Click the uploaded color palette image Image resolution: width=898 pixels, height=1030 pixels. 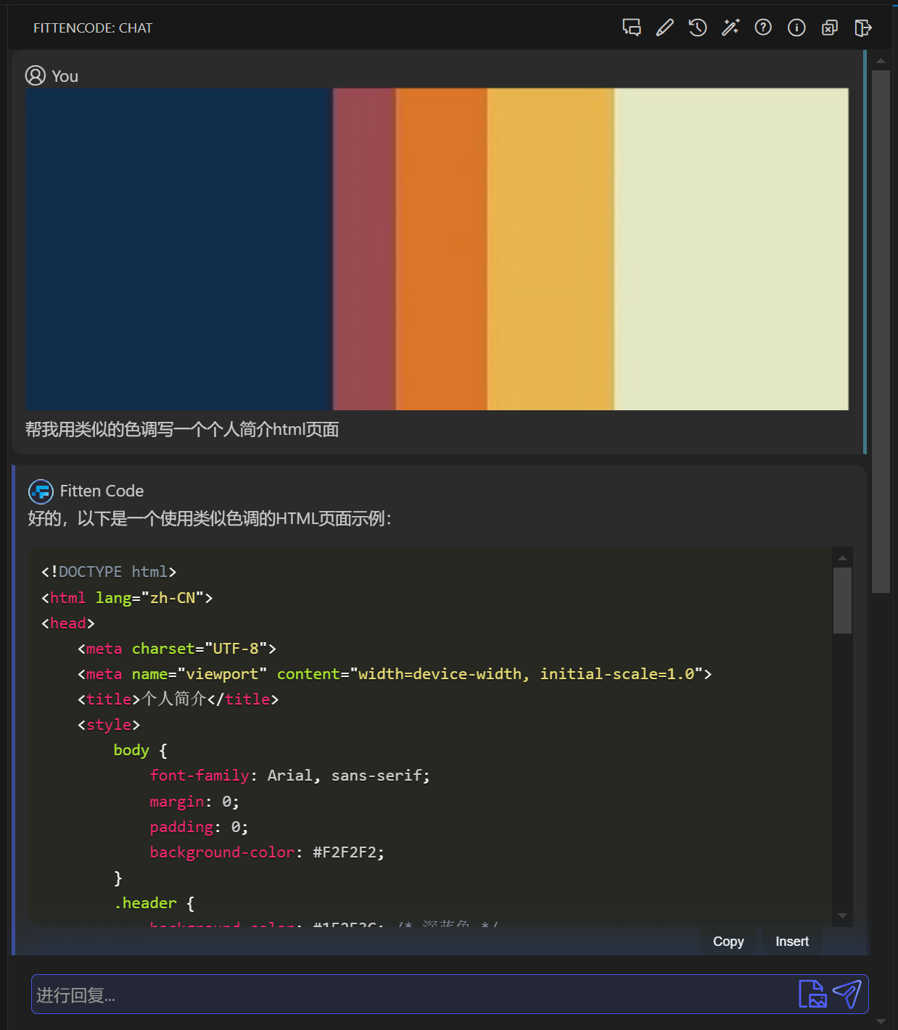(x=437, y=249)
